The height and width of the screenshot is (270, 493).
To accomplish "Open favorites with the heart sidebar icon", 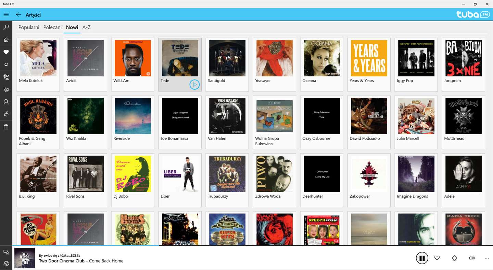I will 6,52.
